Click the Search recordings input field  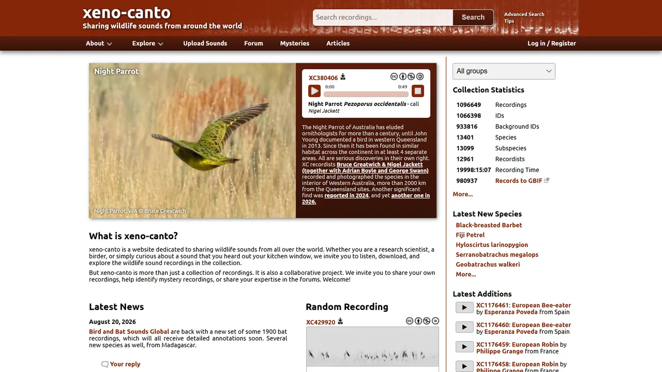(383, 17)
